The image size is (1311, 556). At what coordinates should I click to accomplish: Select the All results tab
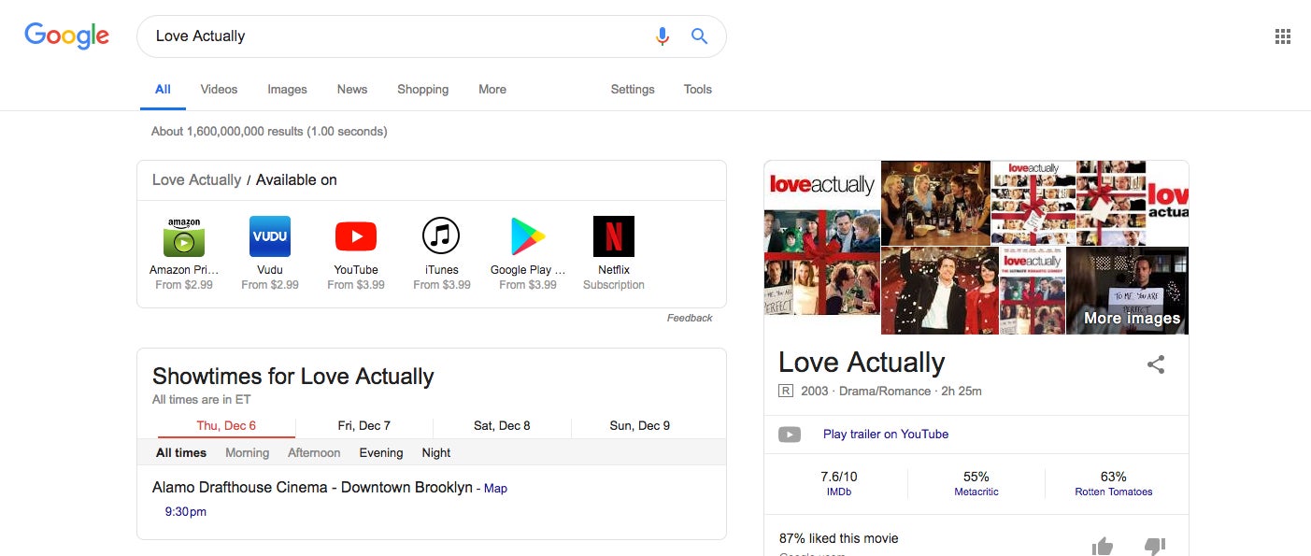pyautogui.click(x=163, y=90)
